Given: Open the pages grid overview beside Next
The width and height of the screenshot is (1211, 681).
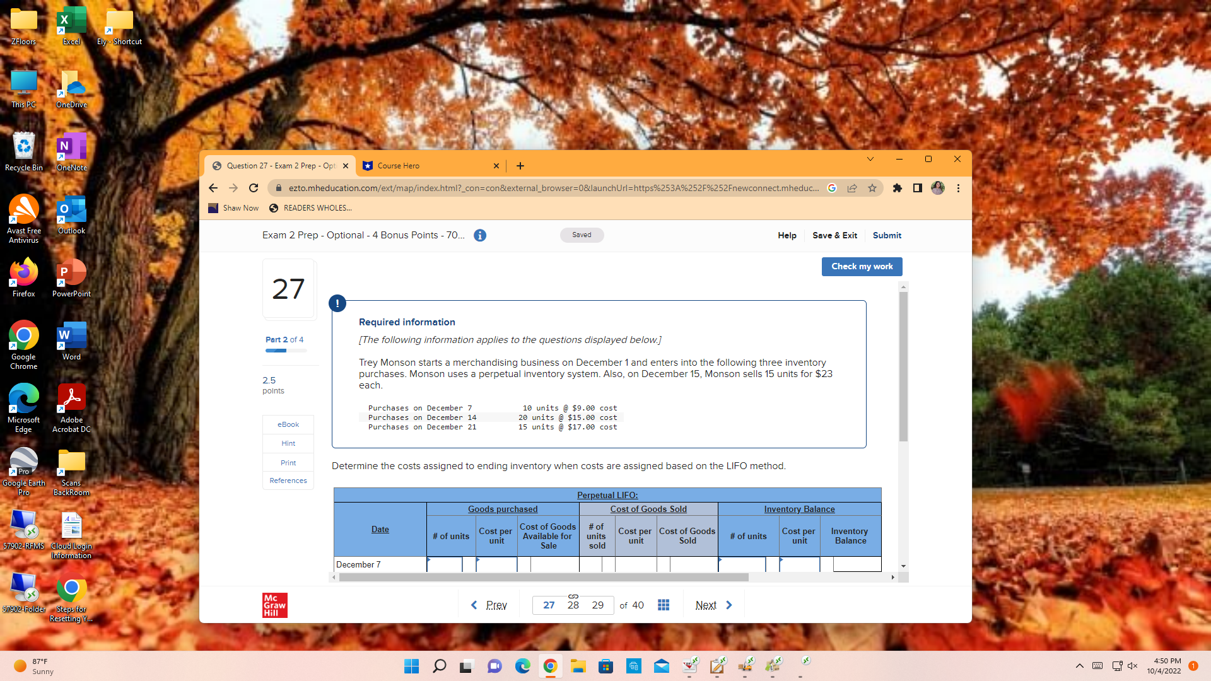Looking at the screenshot, I should click(663, 605).
